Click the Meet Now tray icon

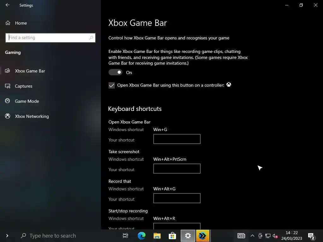(x=260, y=236)
